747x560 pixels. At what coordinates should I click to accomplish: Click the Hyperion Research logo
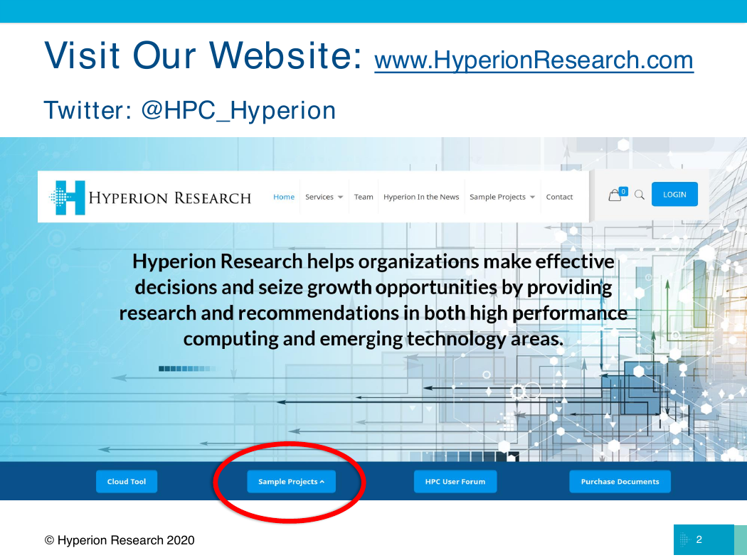pyautogui.click(x=150, y=197)
